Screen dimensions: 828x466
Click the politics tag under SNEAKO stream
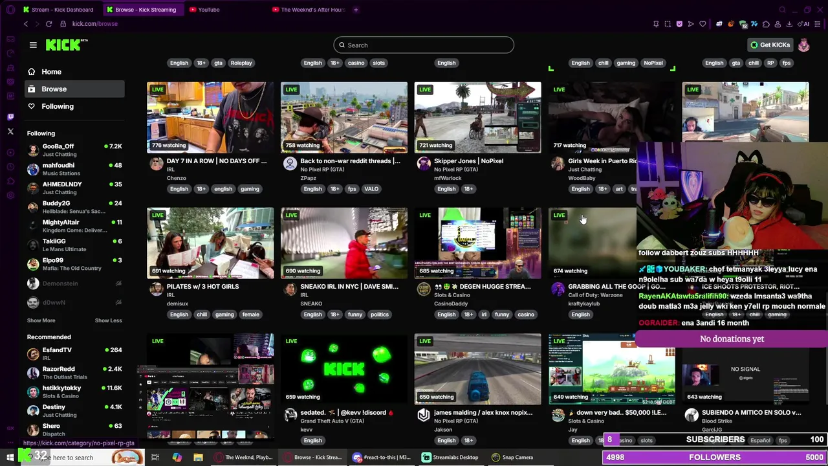tap(380, 315)
